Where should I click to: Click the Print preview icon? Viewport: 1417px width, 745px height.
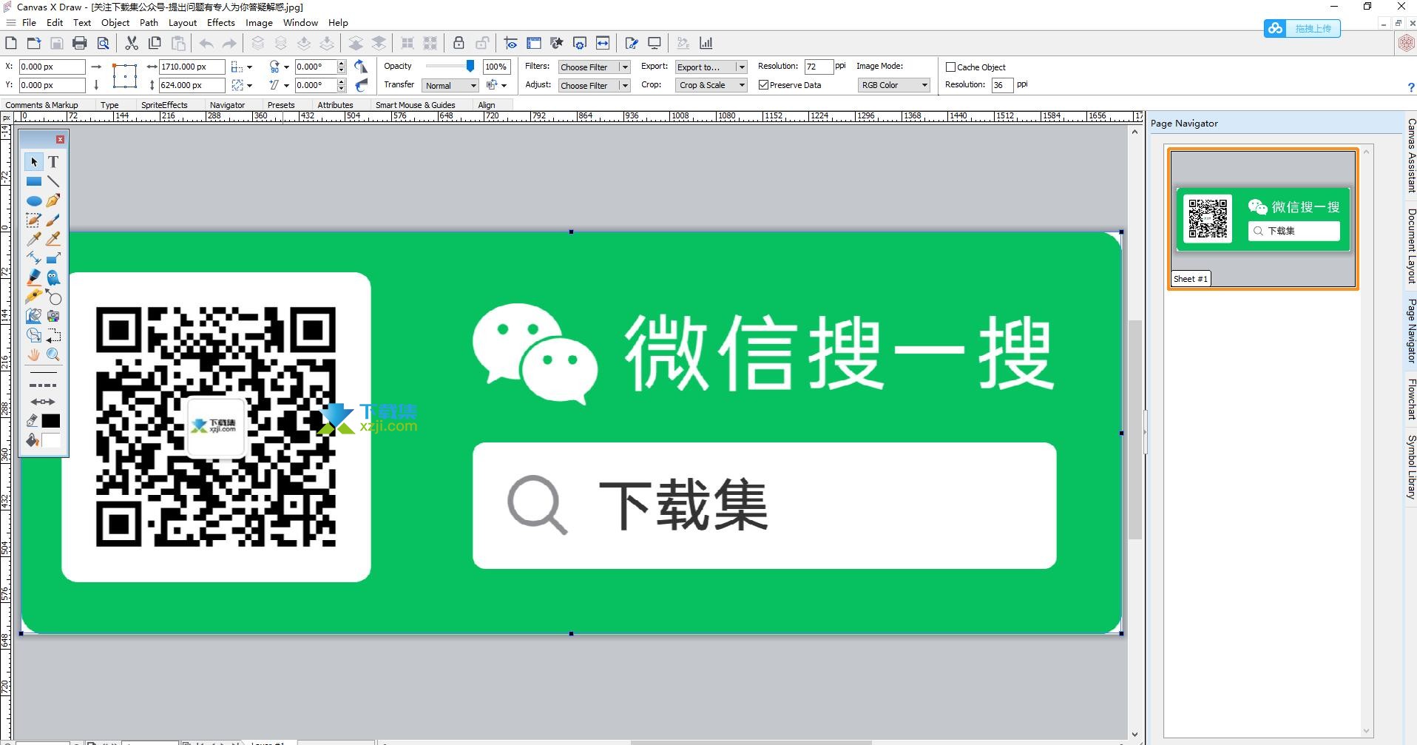click(104, 43)
